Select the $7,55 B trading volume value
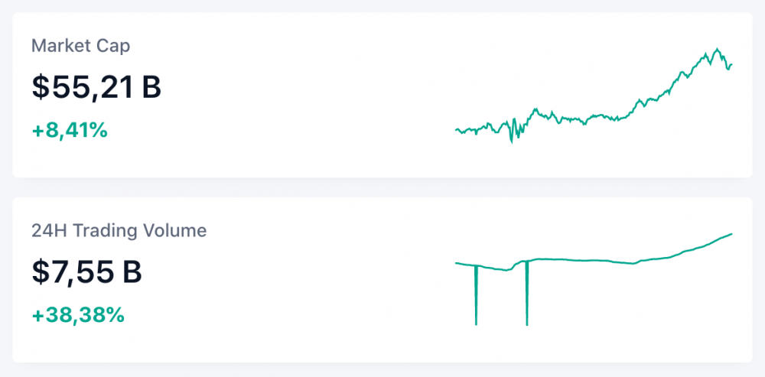 (86, 271)
